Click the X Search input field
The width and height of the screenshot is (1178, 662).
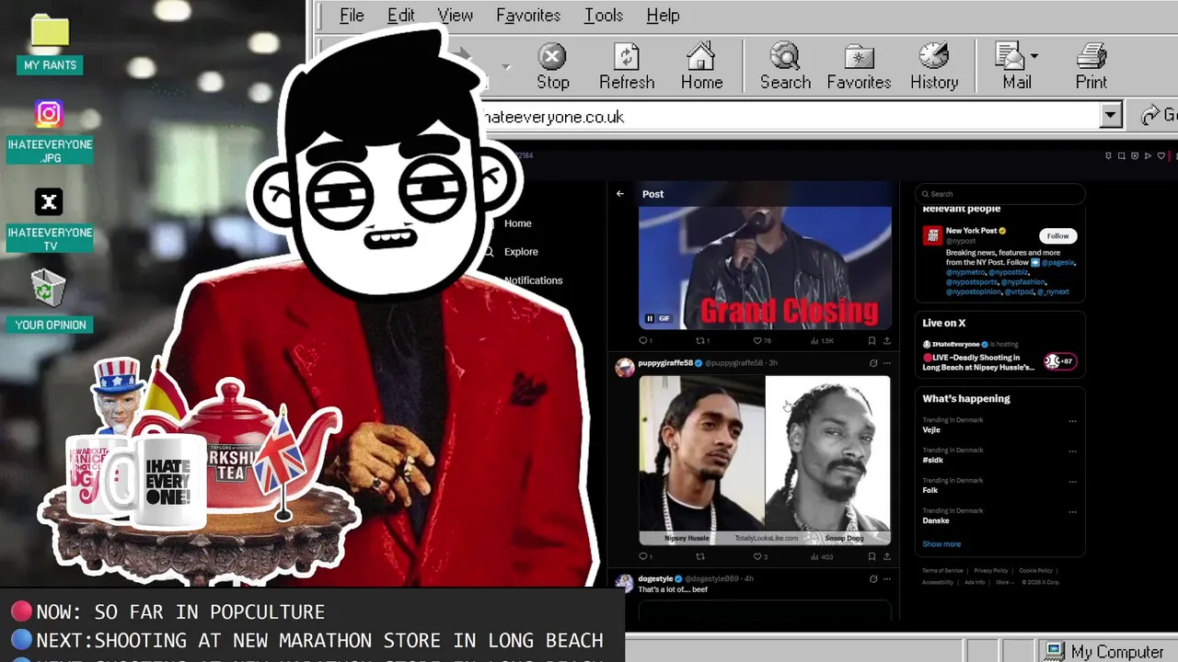1000,194
